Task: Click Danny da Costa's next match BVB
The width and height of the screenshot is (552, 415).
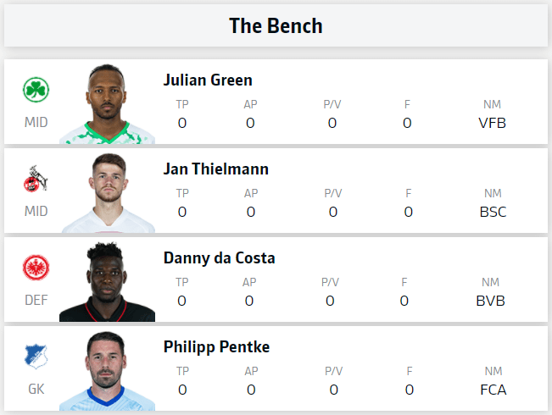Action: 490,301
